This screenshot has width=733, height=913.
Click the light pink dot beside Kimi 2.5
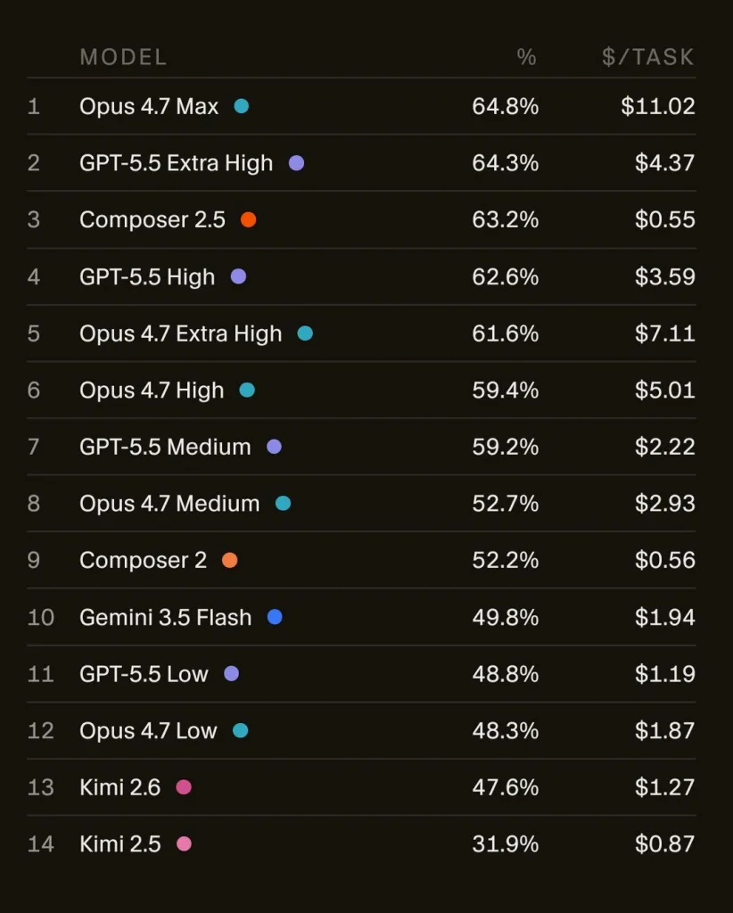[184, 843]
